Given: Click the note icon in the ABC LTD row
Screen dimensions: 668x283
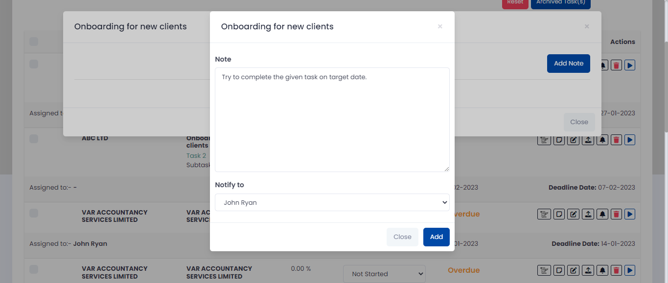Looking at the screenshot, I should [558, 140].
